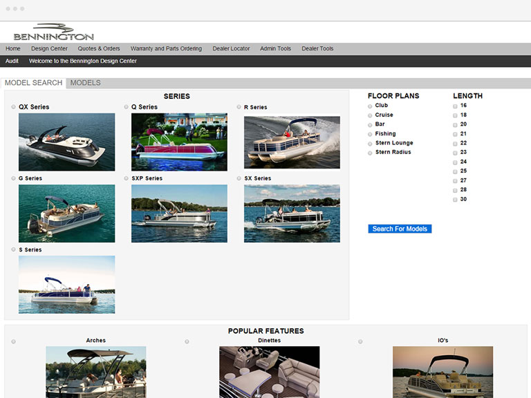Open the Arches feature image

[x=96, y=372]
